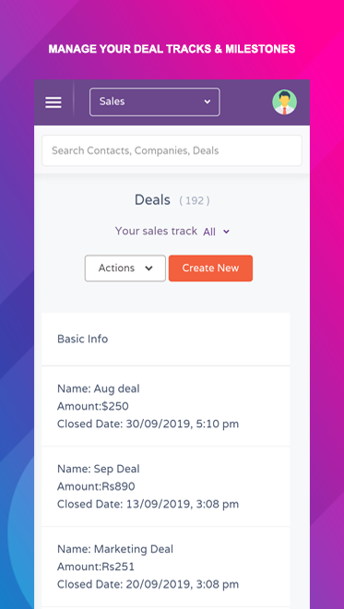Open the user profile avatar

(x=284, y=102)
